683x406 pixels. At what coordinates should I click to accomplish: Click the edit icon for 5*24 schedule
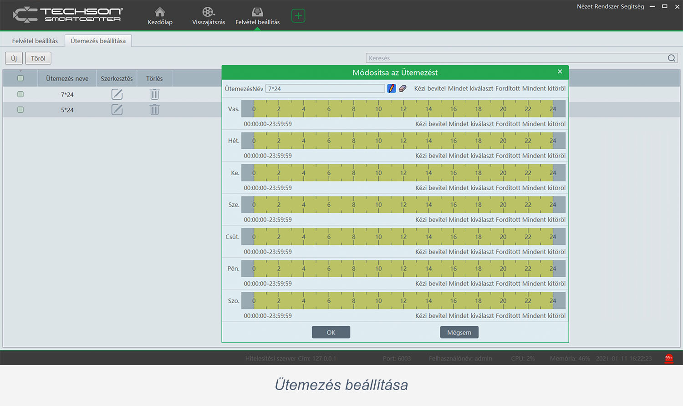117,110
